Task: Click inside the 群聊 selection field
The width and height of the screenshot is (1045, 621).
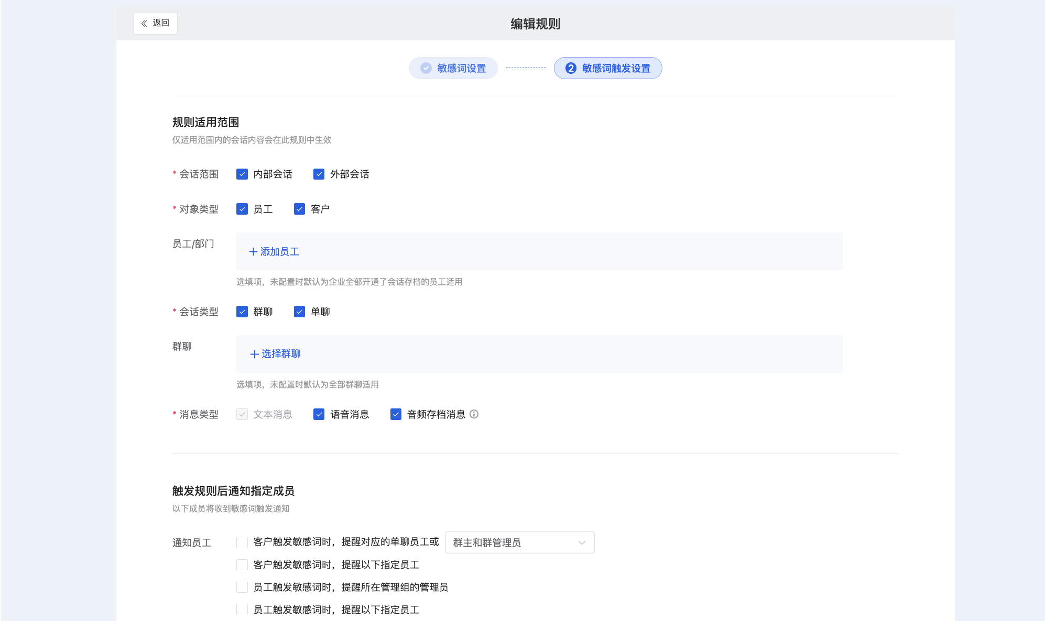Action: [x=540, y=354]
